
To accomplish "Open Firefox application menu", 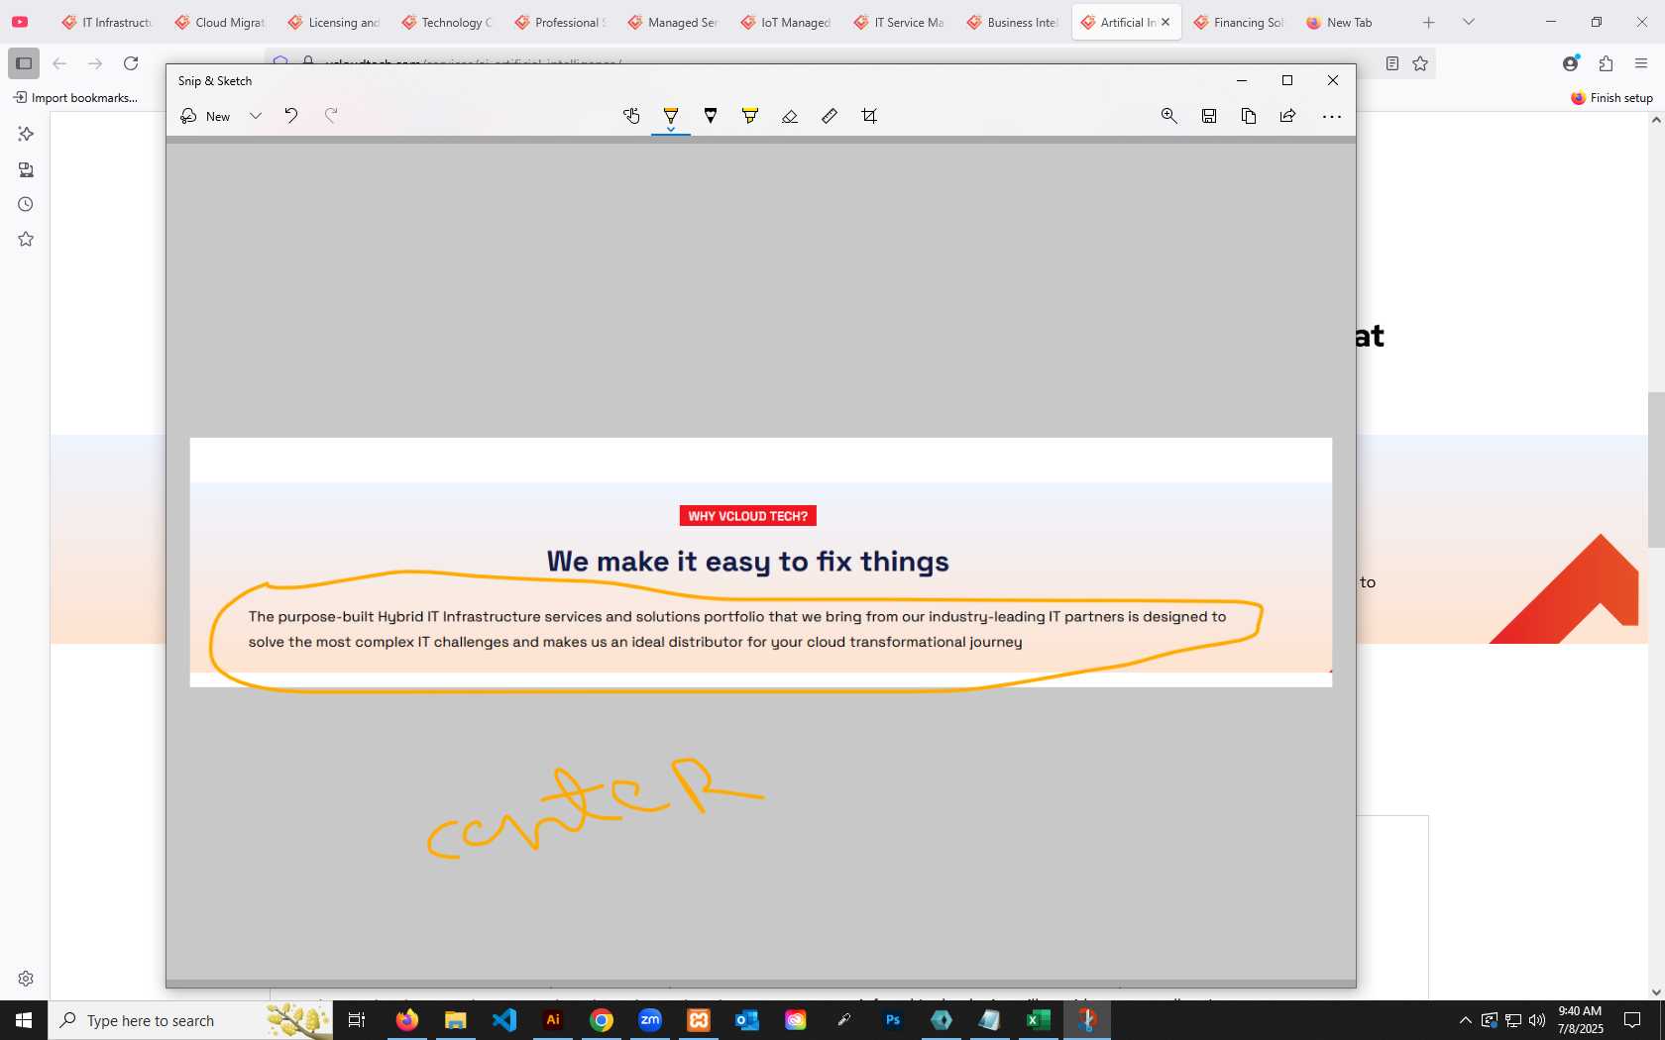I will tap(1641, 63).
